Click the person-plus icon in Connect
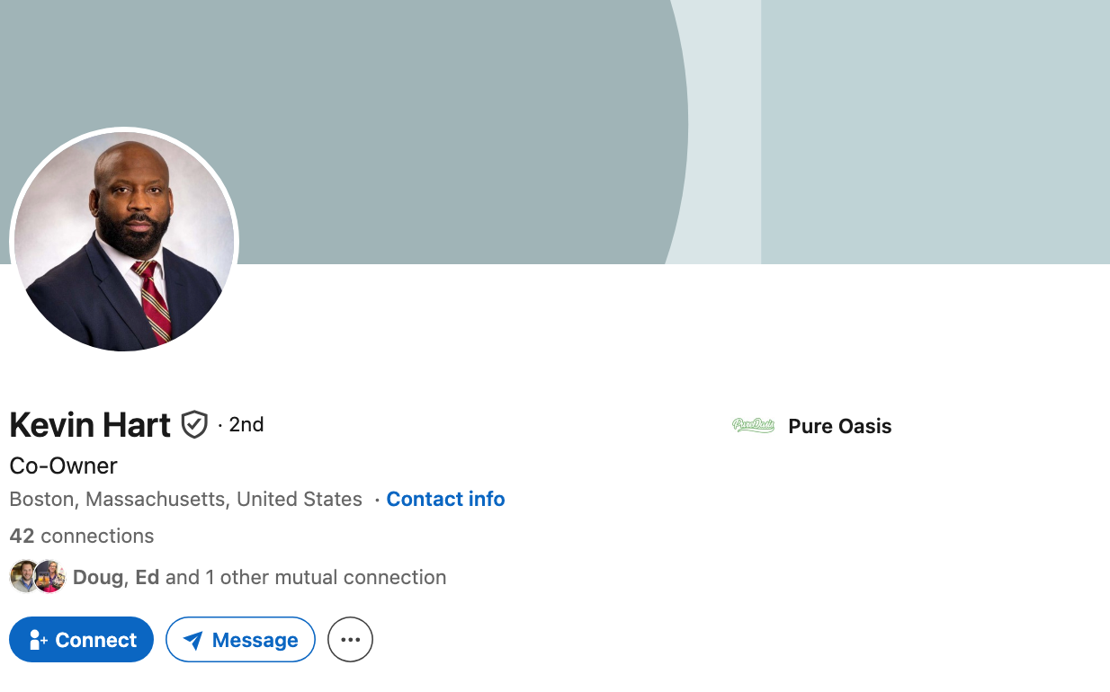Viewport: 1110px width, 692px height. [38, 640]
